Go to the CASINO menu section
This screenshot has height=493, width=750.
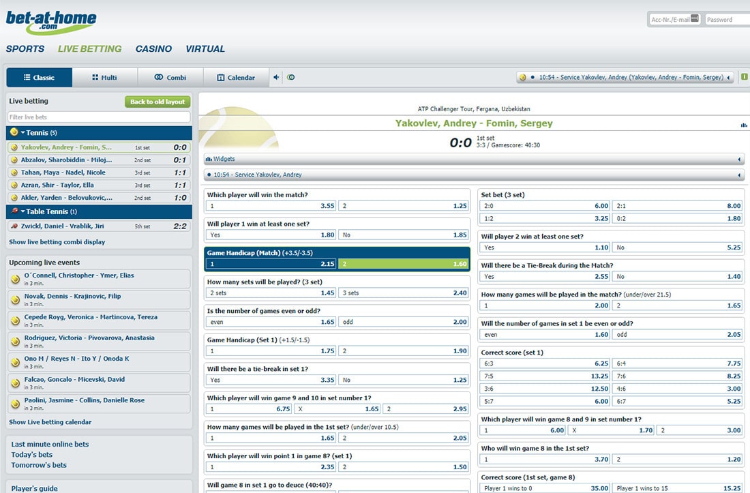coord(153,49)
